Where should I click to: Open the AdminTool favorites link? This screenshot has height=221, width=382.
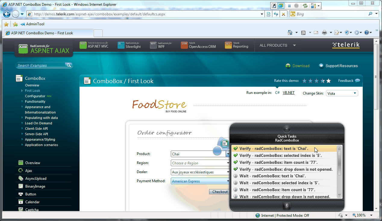[x=32, y=24]
